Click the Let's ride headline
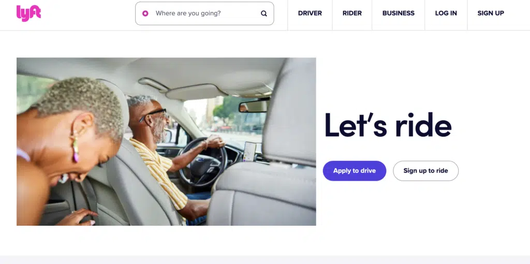 pos(388,125)
